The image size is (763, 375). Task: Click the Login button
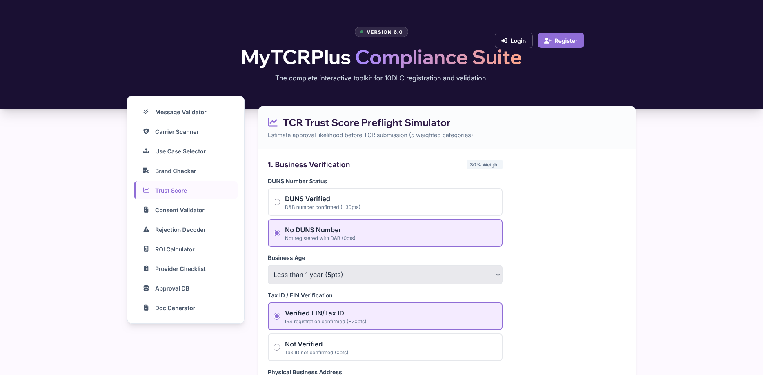[x=514, y=40]
